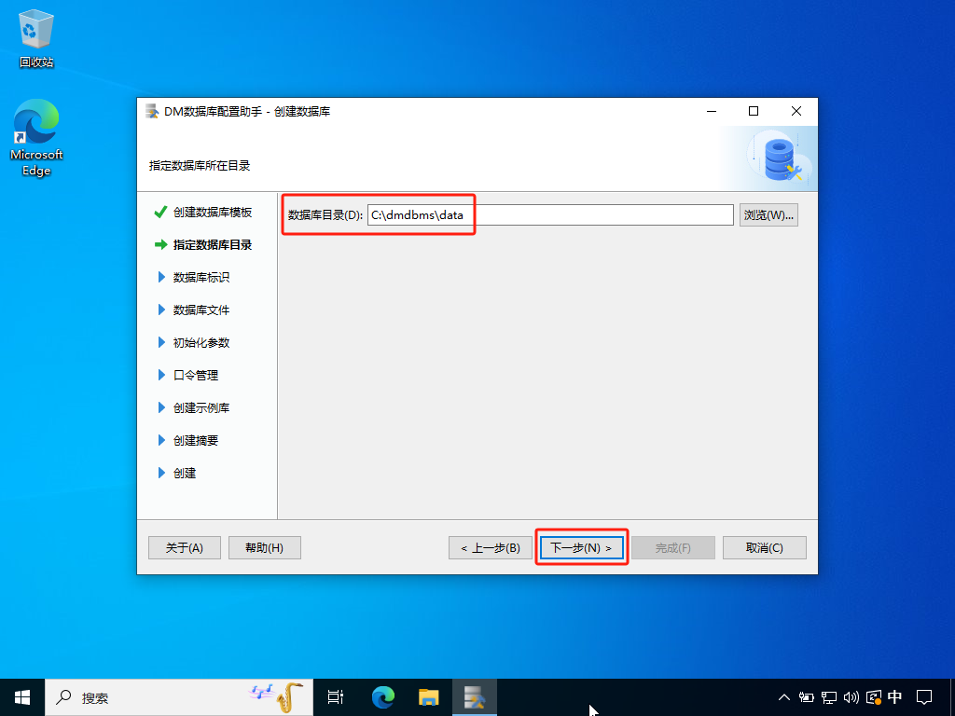The image size is (955, 716).
Task: Select the 口令管理 step
Action: click(196, 375)
